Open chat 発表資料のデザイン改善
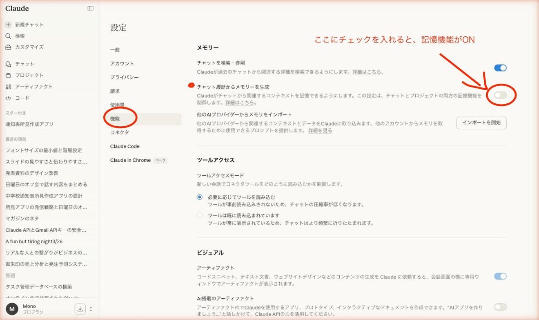539x320 pixels. [32, 173]
